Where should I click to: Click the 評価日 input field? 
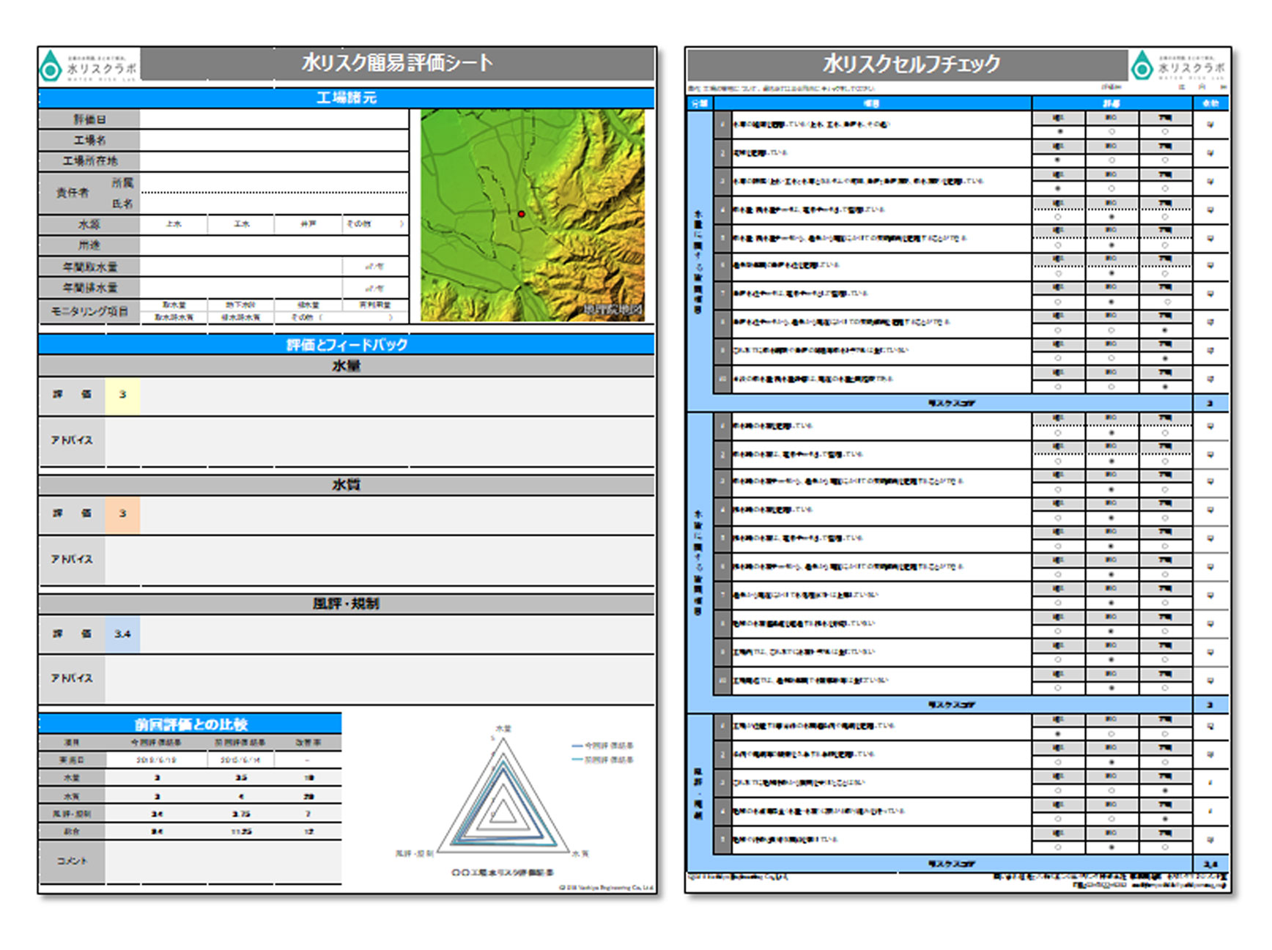pos(274,119)
